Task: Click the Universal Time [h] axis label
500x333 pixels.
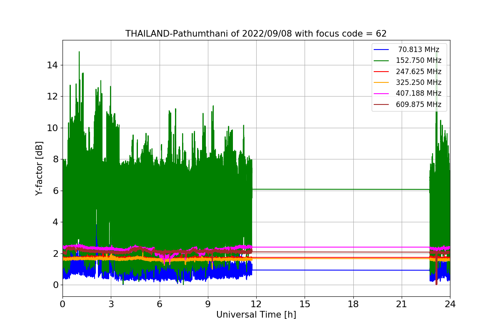Action: pos(256,315)
